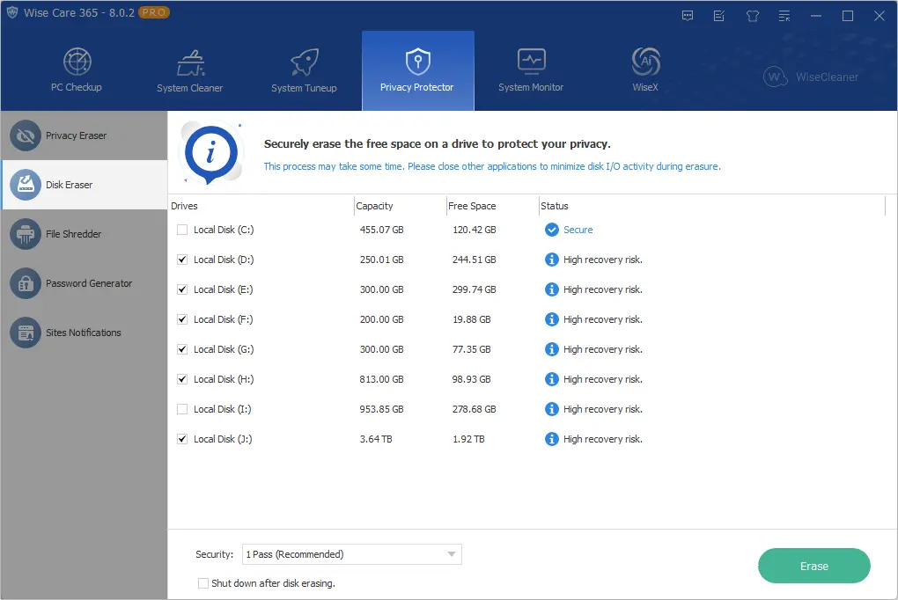Open System Tuneup rocket icon
The width and height of the screenshot is (898, 600).
point(304,62)
